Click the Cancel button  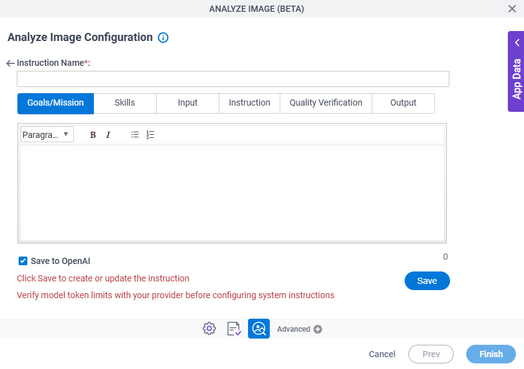[x=382, y=354]
